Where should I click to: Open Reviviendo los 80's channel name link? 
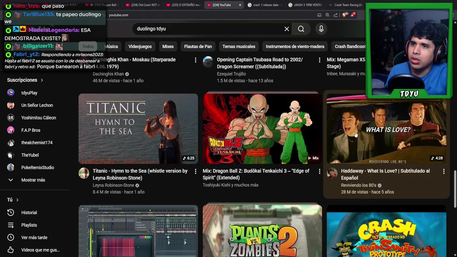pyautogui.click(x=358, y=185)
